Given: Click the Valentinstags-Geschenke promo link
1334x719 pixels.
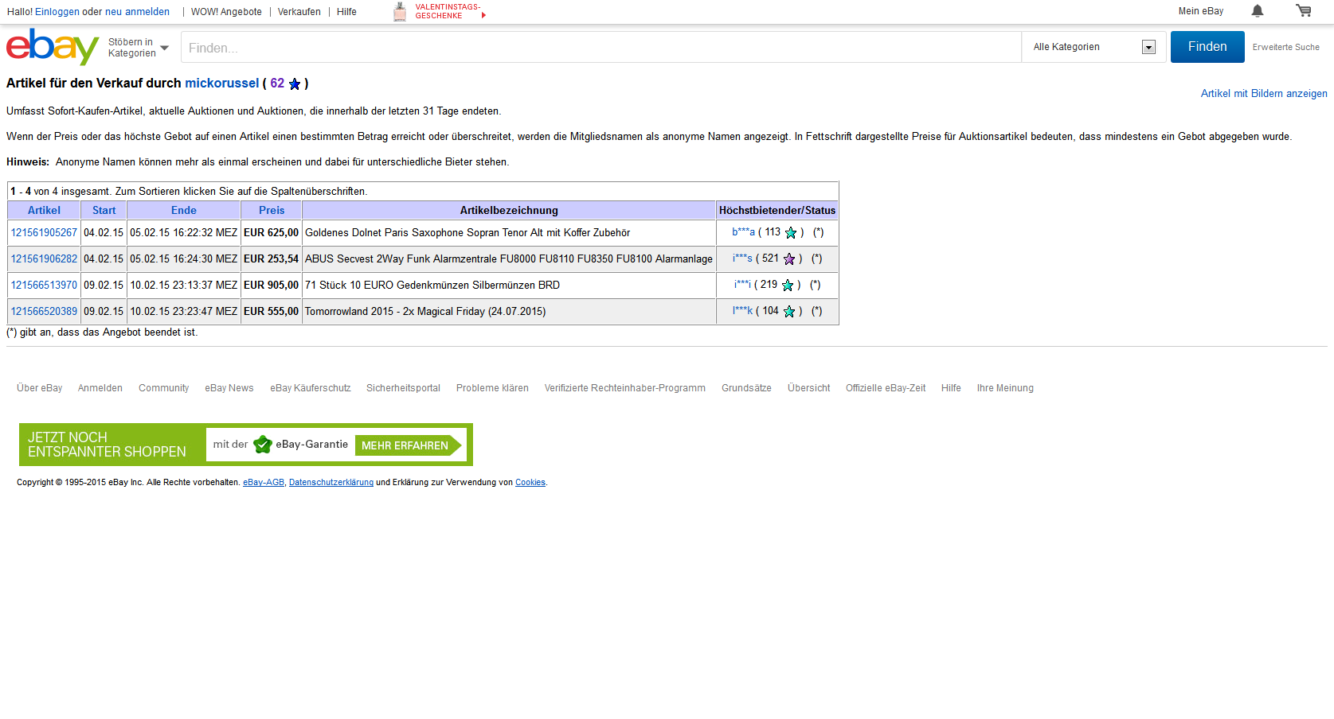Looking at the screenshot, I should coord(448,11).
